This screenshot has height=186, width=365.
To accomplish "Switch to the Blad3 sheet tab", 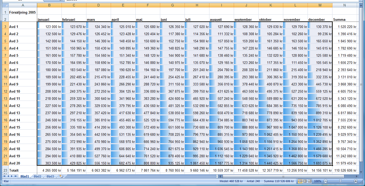I will (50, 176).
